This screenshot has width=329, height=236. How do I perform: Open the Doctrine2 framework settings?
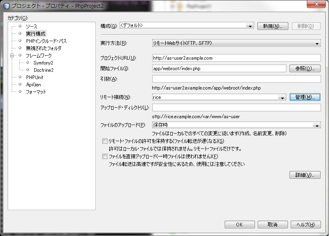[43, 70]
